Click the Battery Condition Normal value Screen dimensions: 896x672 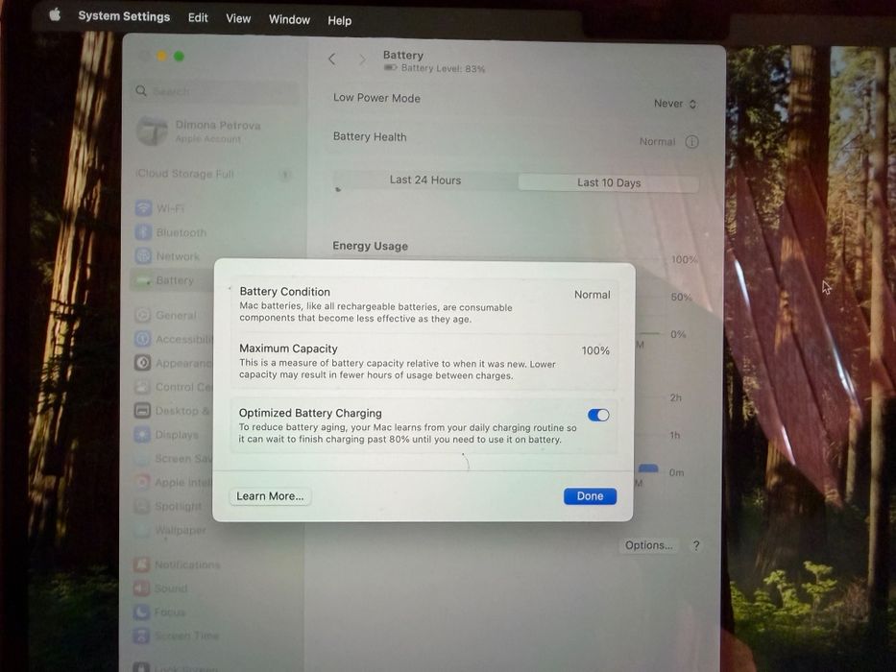pos(592,295)
